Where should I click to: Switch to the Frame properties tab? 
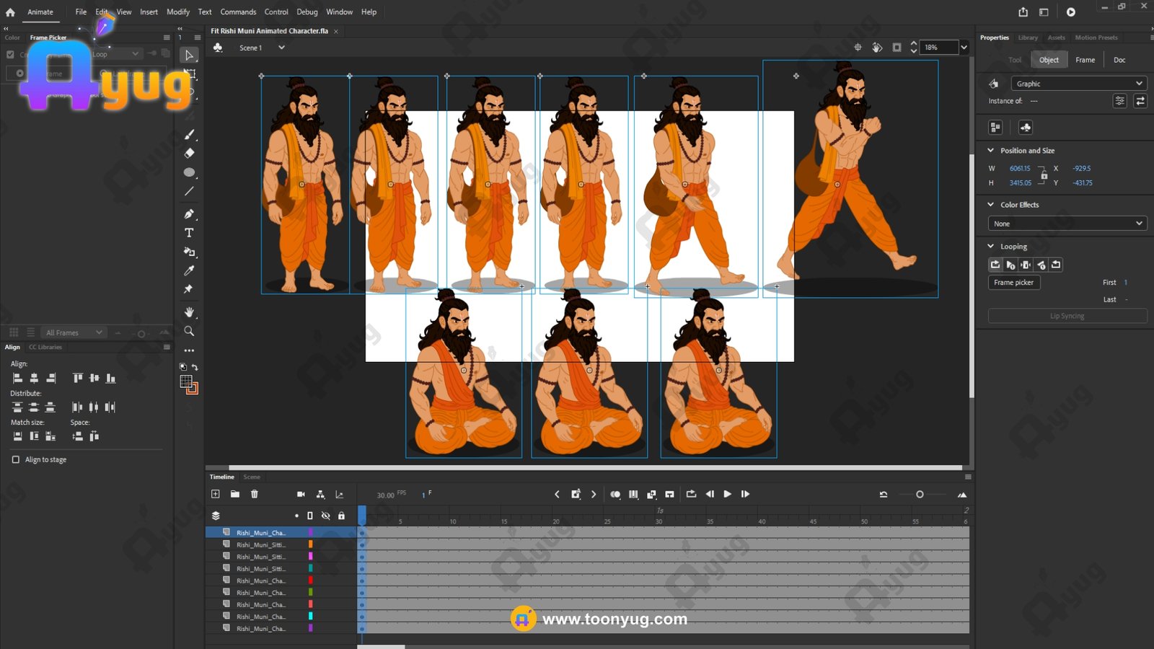click(1085, 60)
